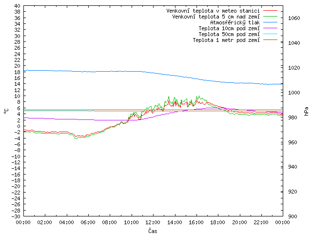Image resolution: width=312 pixels, height=234 pixels.
Task: Click the x-axis title 'Čas'
Action: (153, 231)
